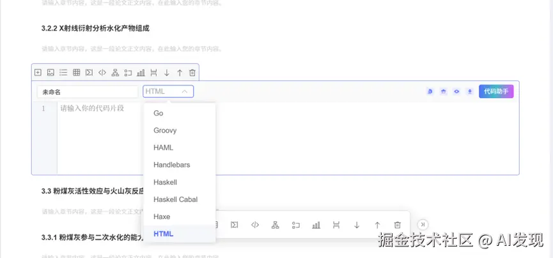This screenshot has width=553, height=258.
Task: Select Go from language list
Action: tap(180, 113)
